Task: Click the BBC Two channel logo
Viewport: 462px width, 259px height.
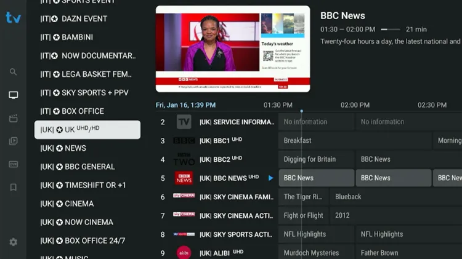Action: 184,159
